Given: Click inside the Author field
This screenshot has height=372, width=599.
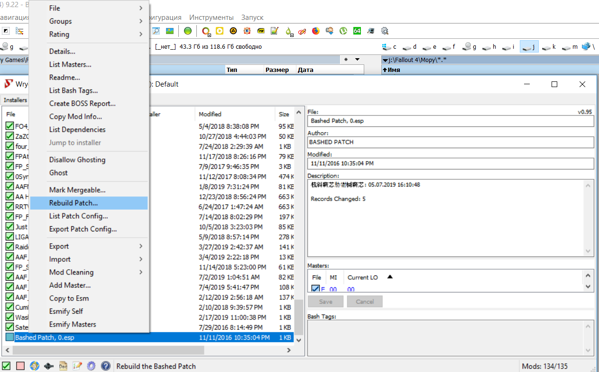Looking at the screenshot, I should (x=450, y=142).
